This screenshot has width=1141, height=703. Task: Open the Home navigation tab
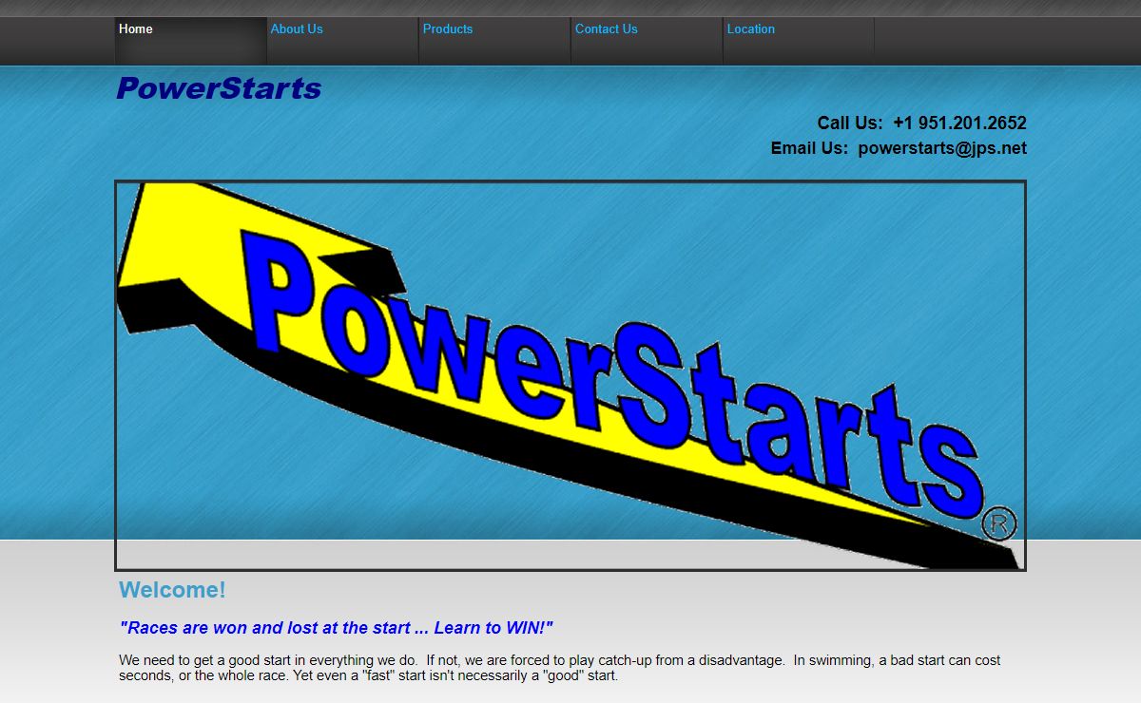[x=190, y=41]
